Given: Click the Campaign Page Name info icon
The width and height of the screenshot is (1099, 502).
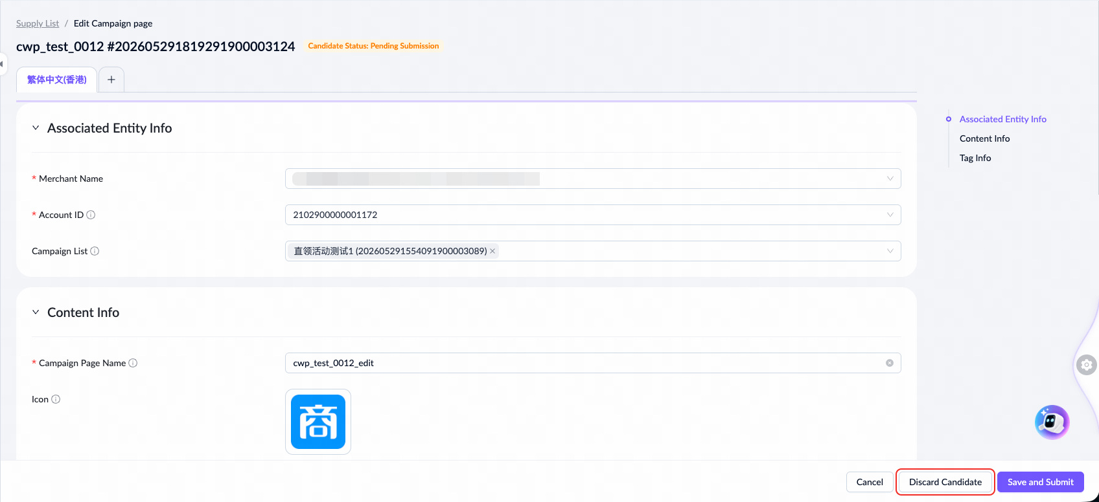Looking at the screenshot, I should [x=133, y=363].
